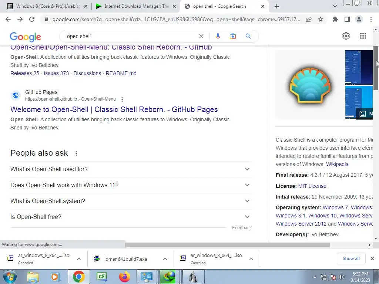This screenshot has height=284, width=379.
Task: Open menu for last canceled ar_windows_8 iso download
Action: pyautogui.click(x=251, y=259)
